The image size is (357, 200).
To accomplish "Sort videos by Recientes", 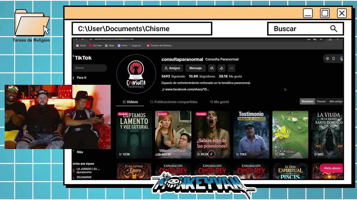I will pyautogui.click(x=307, y=101).
